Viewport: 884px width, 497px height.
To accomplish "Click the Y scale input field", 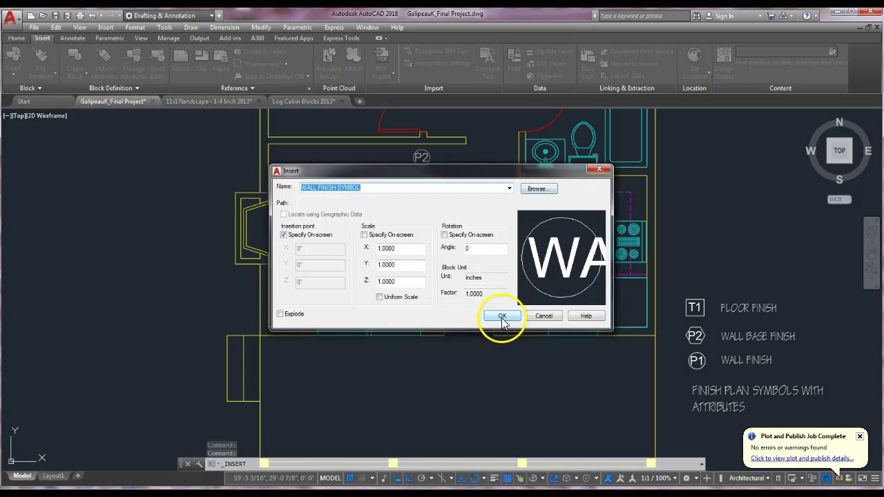I will 401,265.
